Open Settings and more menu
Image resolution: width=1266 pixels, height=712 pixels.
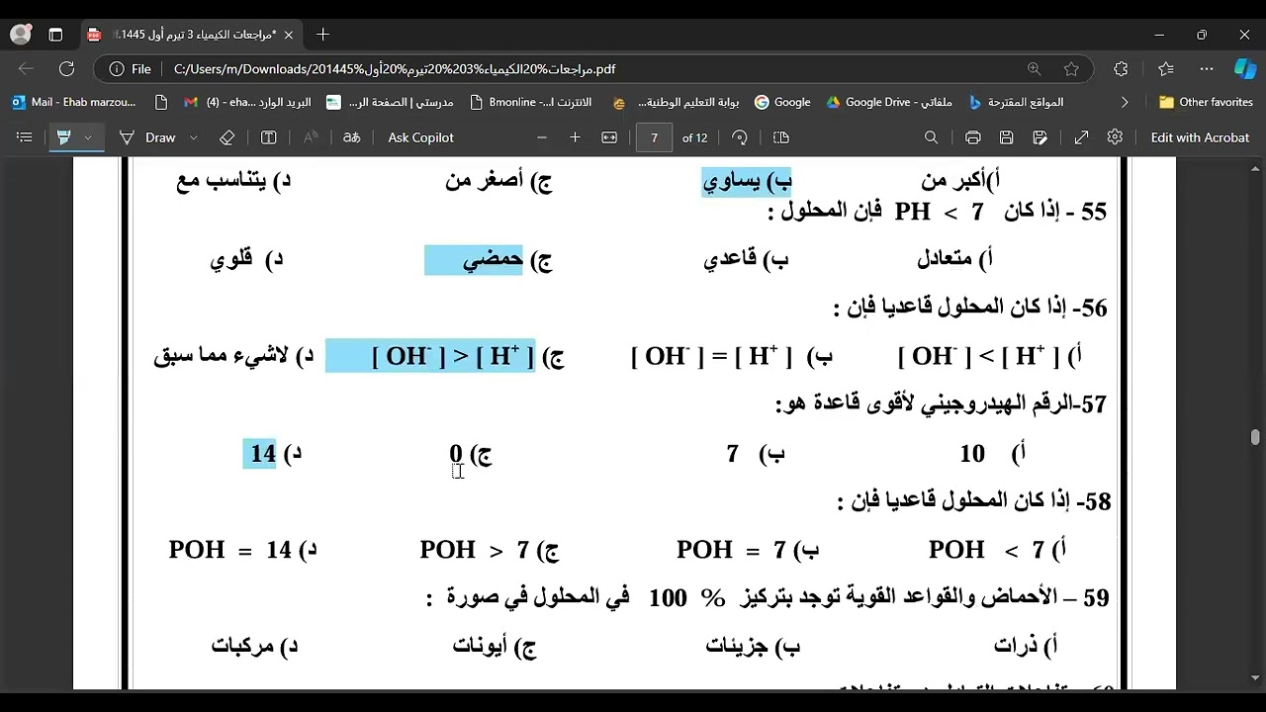[x=1207, y=69]
